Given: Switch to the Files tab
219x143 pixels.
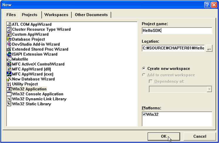Looking at the screenshot, I should [11, 15].
